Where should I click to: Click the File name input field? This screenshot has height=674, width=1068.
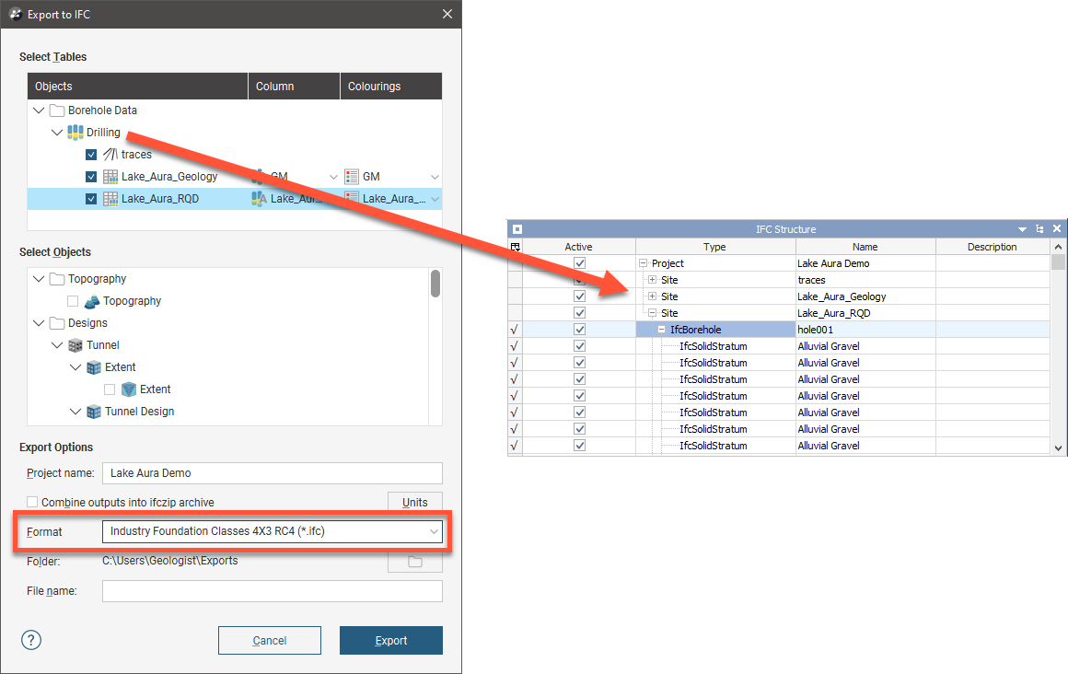pyautogui.click(x=272, y=591)
